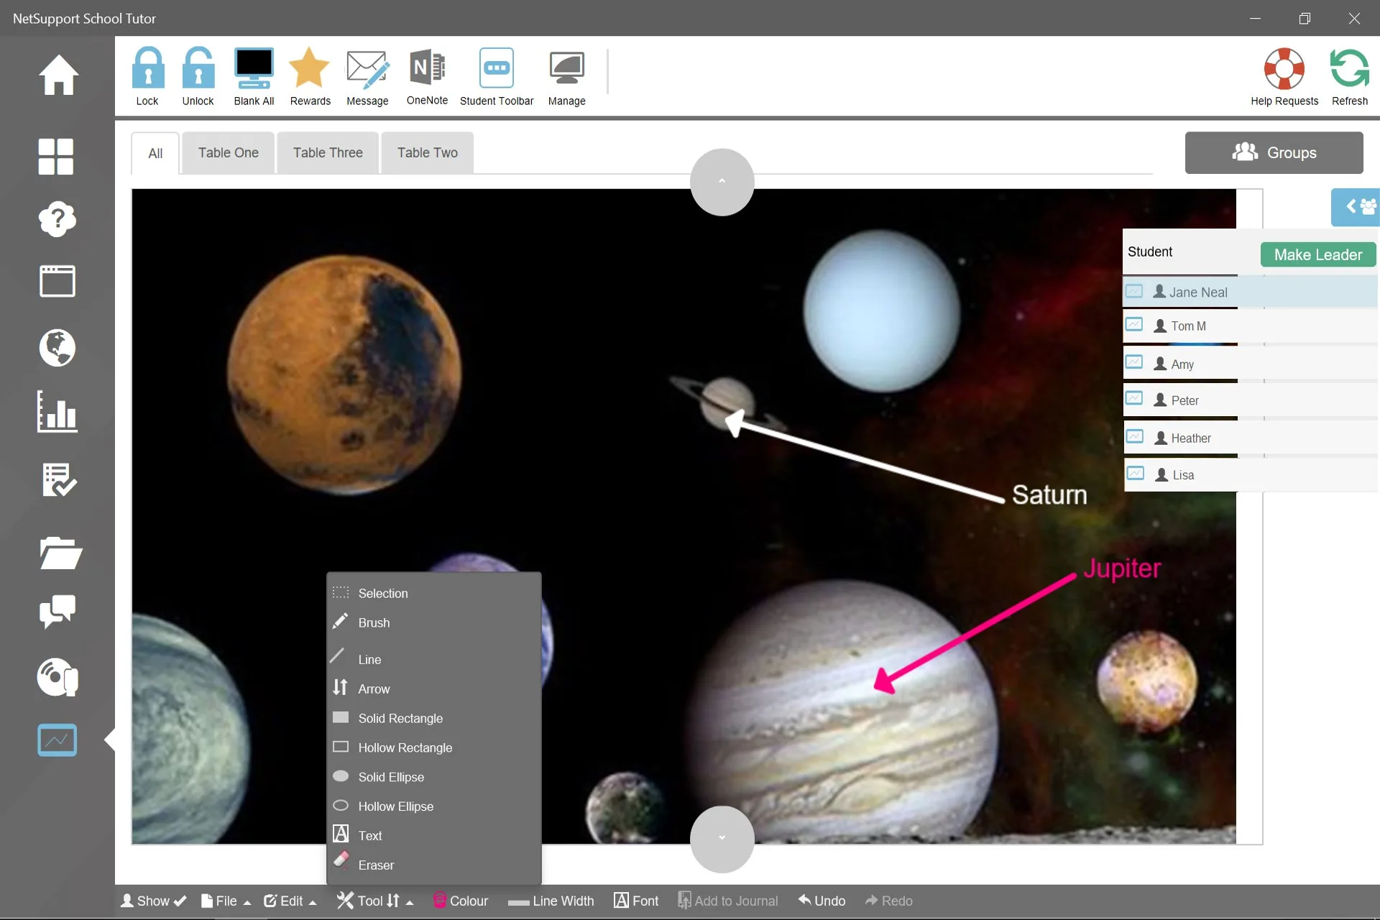Screen dimensions: 1380x920
Task: Click the Manage icon
Action: pos(567,68)
